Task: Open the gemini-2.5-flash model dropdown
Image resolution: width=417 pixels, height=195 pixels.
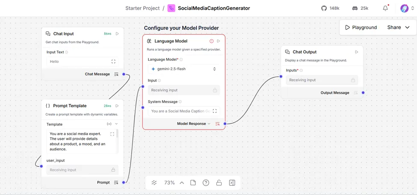Action: pyautogui.click(x=184, y=69)
